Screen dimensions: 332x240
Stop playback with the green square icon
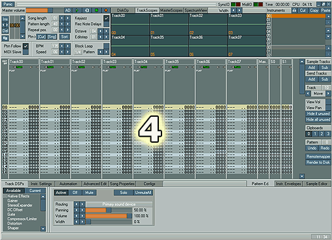click(x=97, y=10)
